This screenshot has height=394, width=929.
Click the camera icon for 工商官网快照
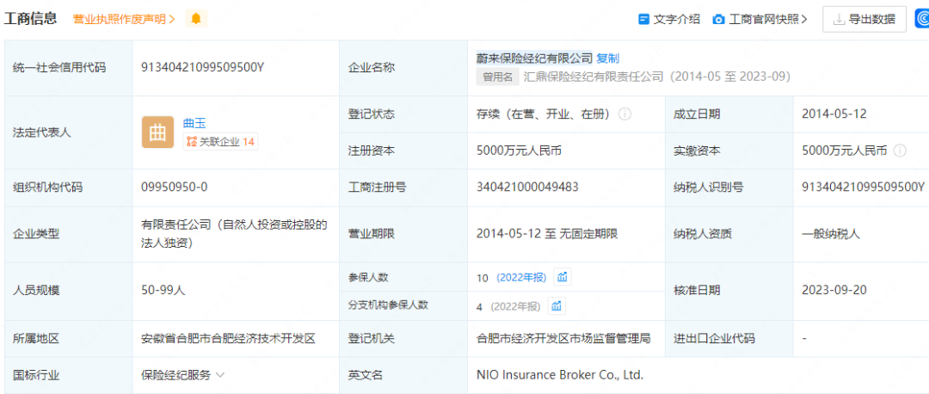(x=718, y=19)
